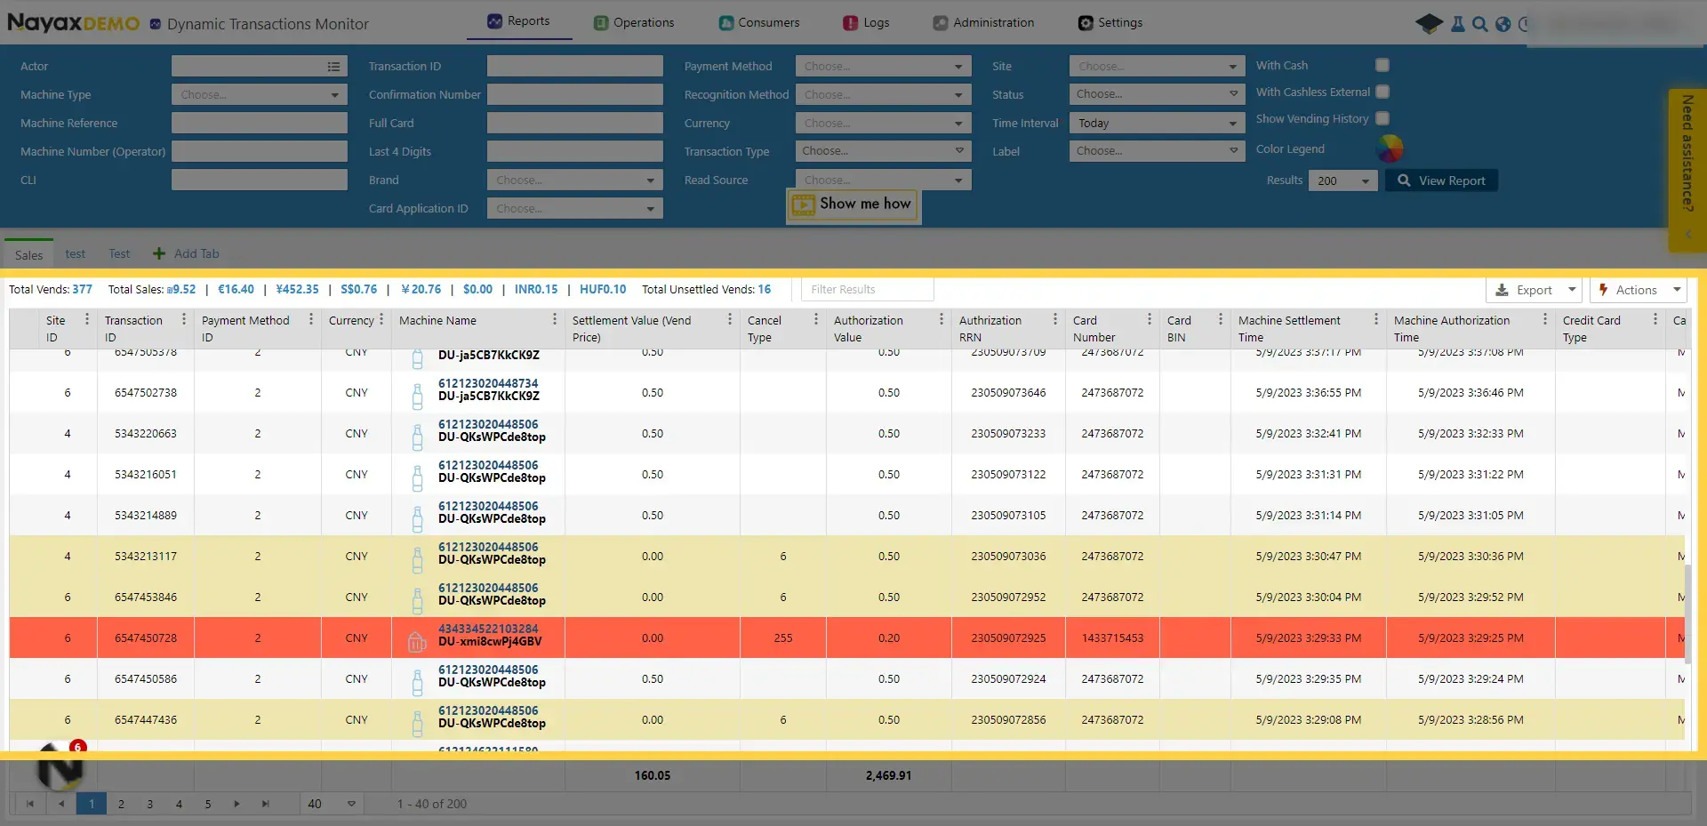1707x826 pixels.
Task: Click the table vertical scrollbar thumb
Action: click(x=1689, y=613)
